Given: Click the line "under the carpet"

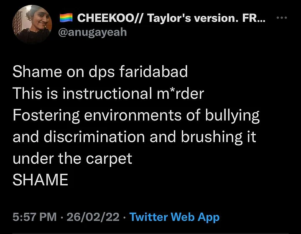Looking at the screenshot, I should coord(72,159).
